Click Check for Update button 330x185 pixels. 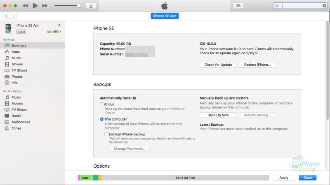pos(218,65)
